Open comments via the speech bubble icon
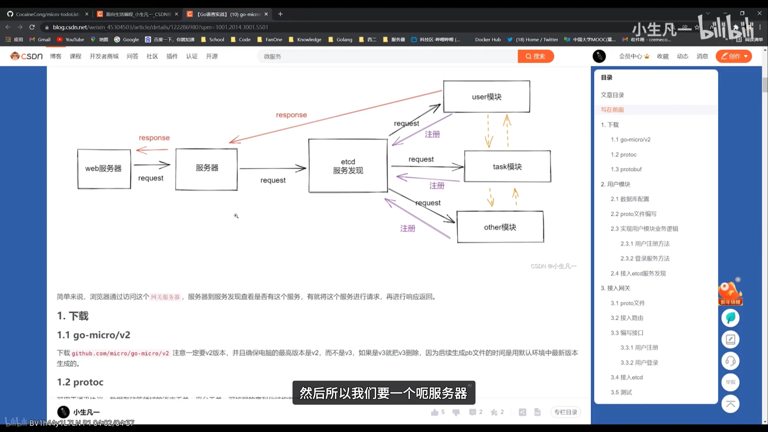 472,412
